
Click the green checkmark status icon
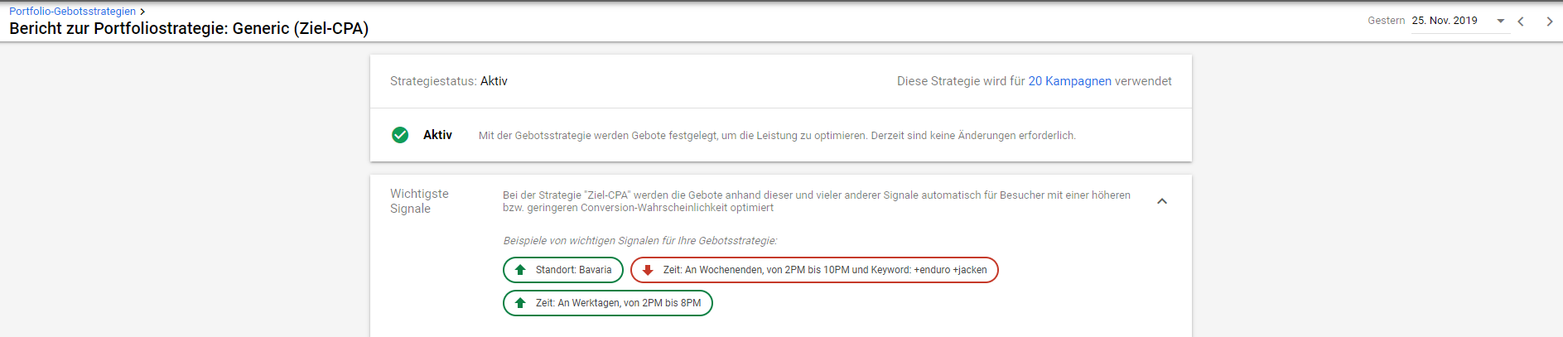pos(400,135)
